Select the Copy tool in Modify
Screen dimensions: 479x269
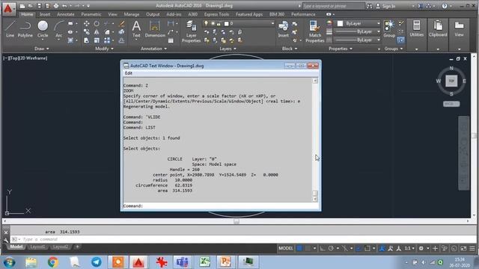click(87, 31)
